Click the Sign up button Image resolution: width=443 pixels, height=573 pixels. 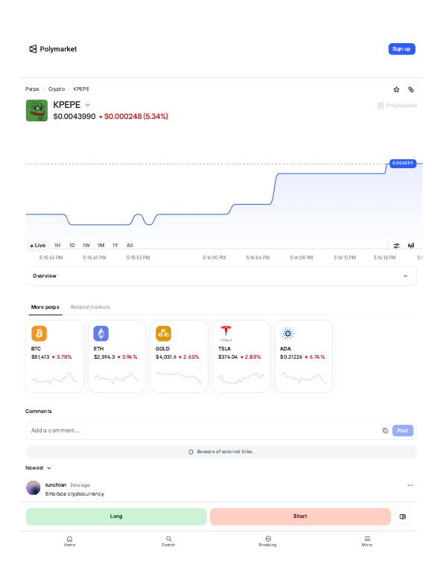pyautogui.click(x=402, y=49)
